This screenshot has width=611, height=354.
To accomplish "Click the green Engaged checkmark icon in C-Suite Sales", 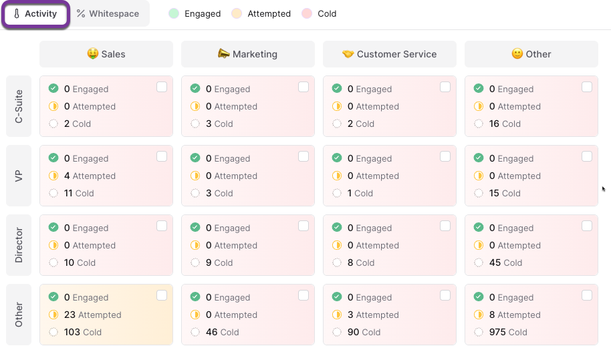I will [x=53, y=88].
